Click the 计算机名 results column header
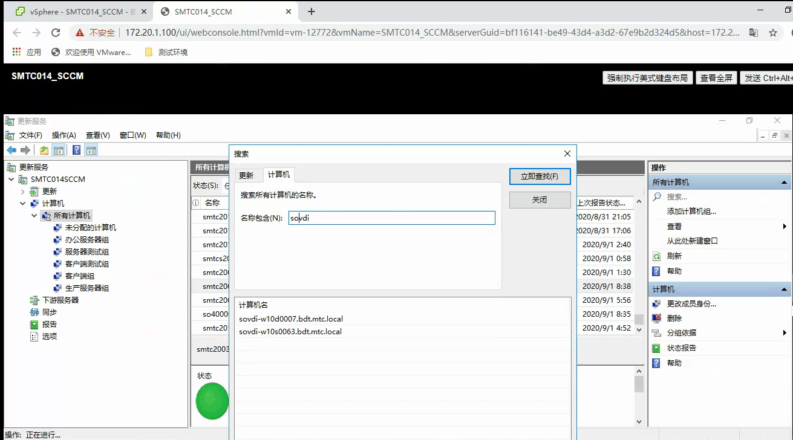Image resolution: width=793 pixels, height=440 pixels. click(253, 305)
